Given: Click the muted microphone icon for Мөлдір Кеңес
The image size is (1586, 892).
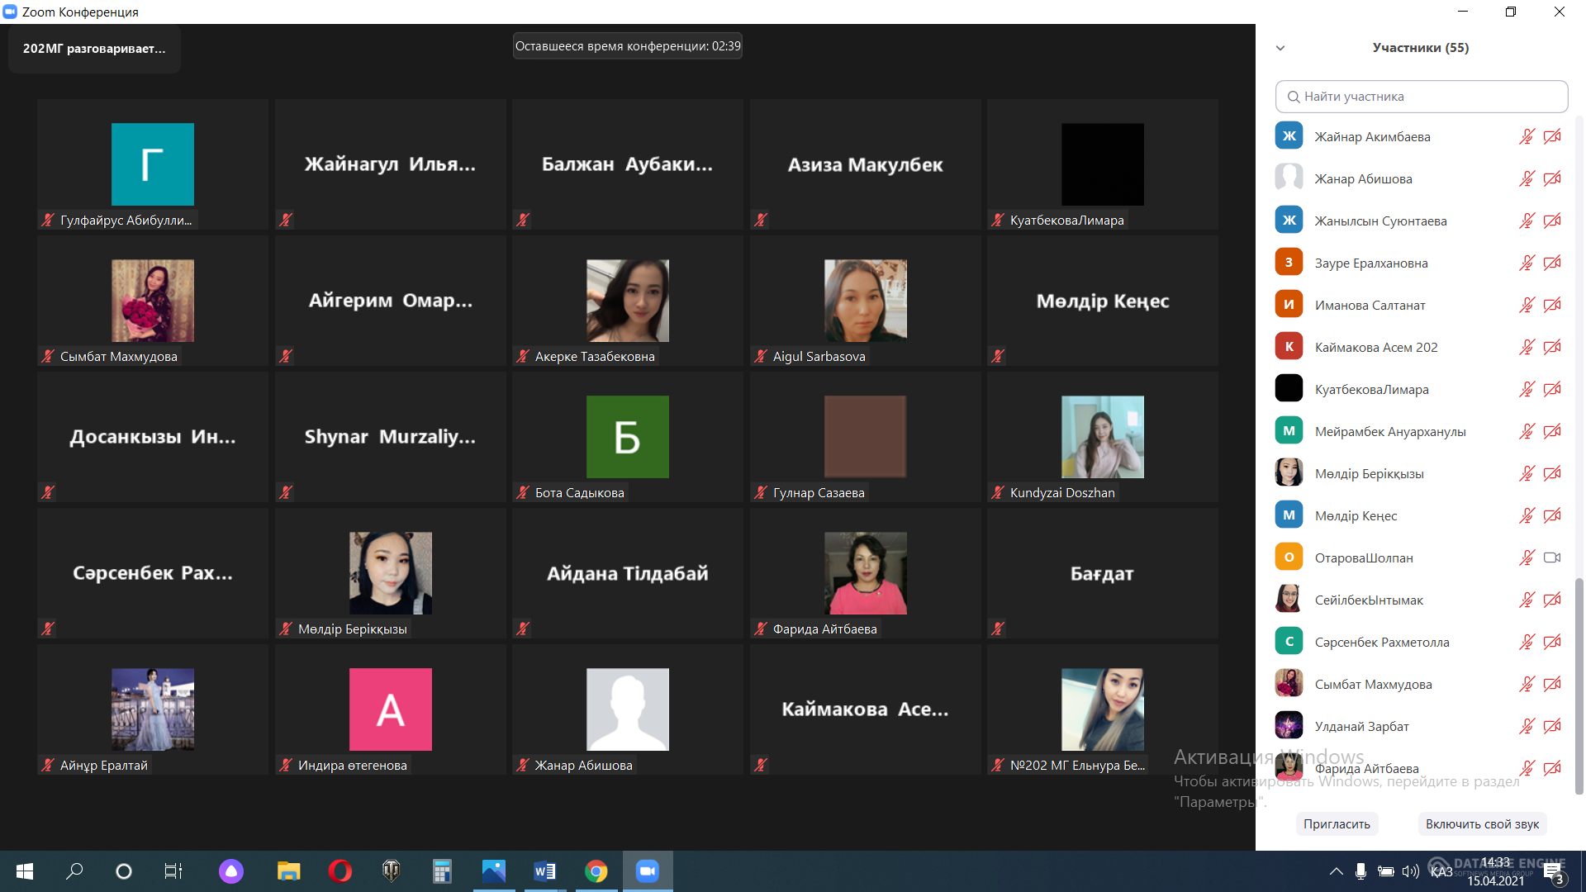Looking at the screenshot, I should pos(1527,515).
